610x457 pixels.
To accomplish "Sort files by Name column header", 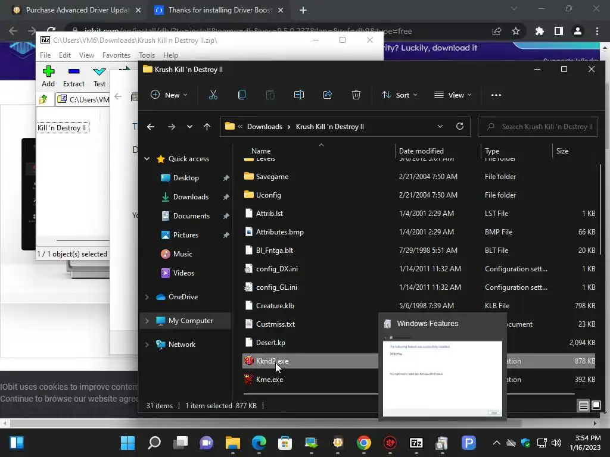I will pos(261,151).
